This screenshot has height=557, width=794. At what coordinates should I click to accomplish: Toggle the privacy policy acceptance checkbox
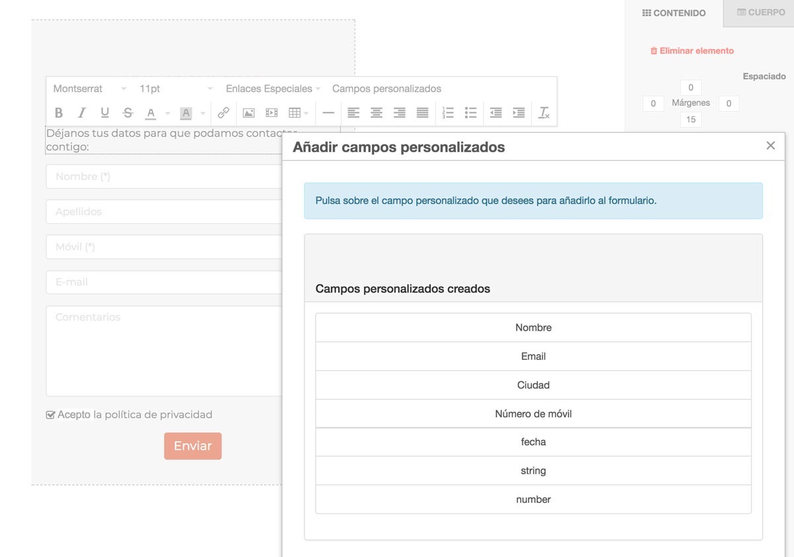click(x=50, y=415)
